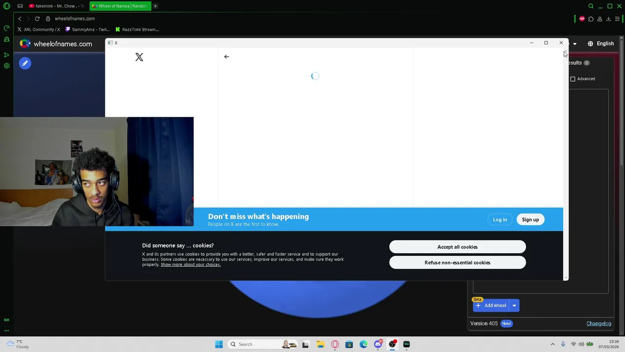625x352 pixels.
Task: Open a new browser tab
Action: (x=155, y=6)
